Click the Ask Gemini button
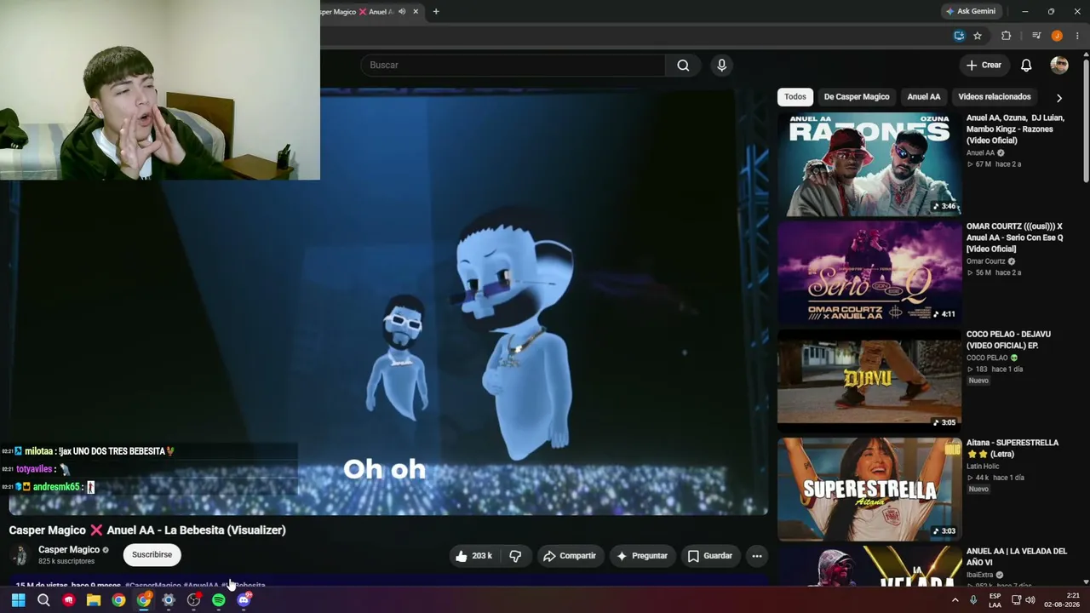The height and width of the screenshot is (613, 1090). [970, 12]
